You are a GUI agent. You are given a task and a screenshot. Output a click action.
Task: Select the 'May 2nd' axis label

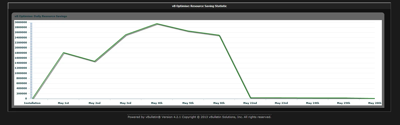click(94, 103)
